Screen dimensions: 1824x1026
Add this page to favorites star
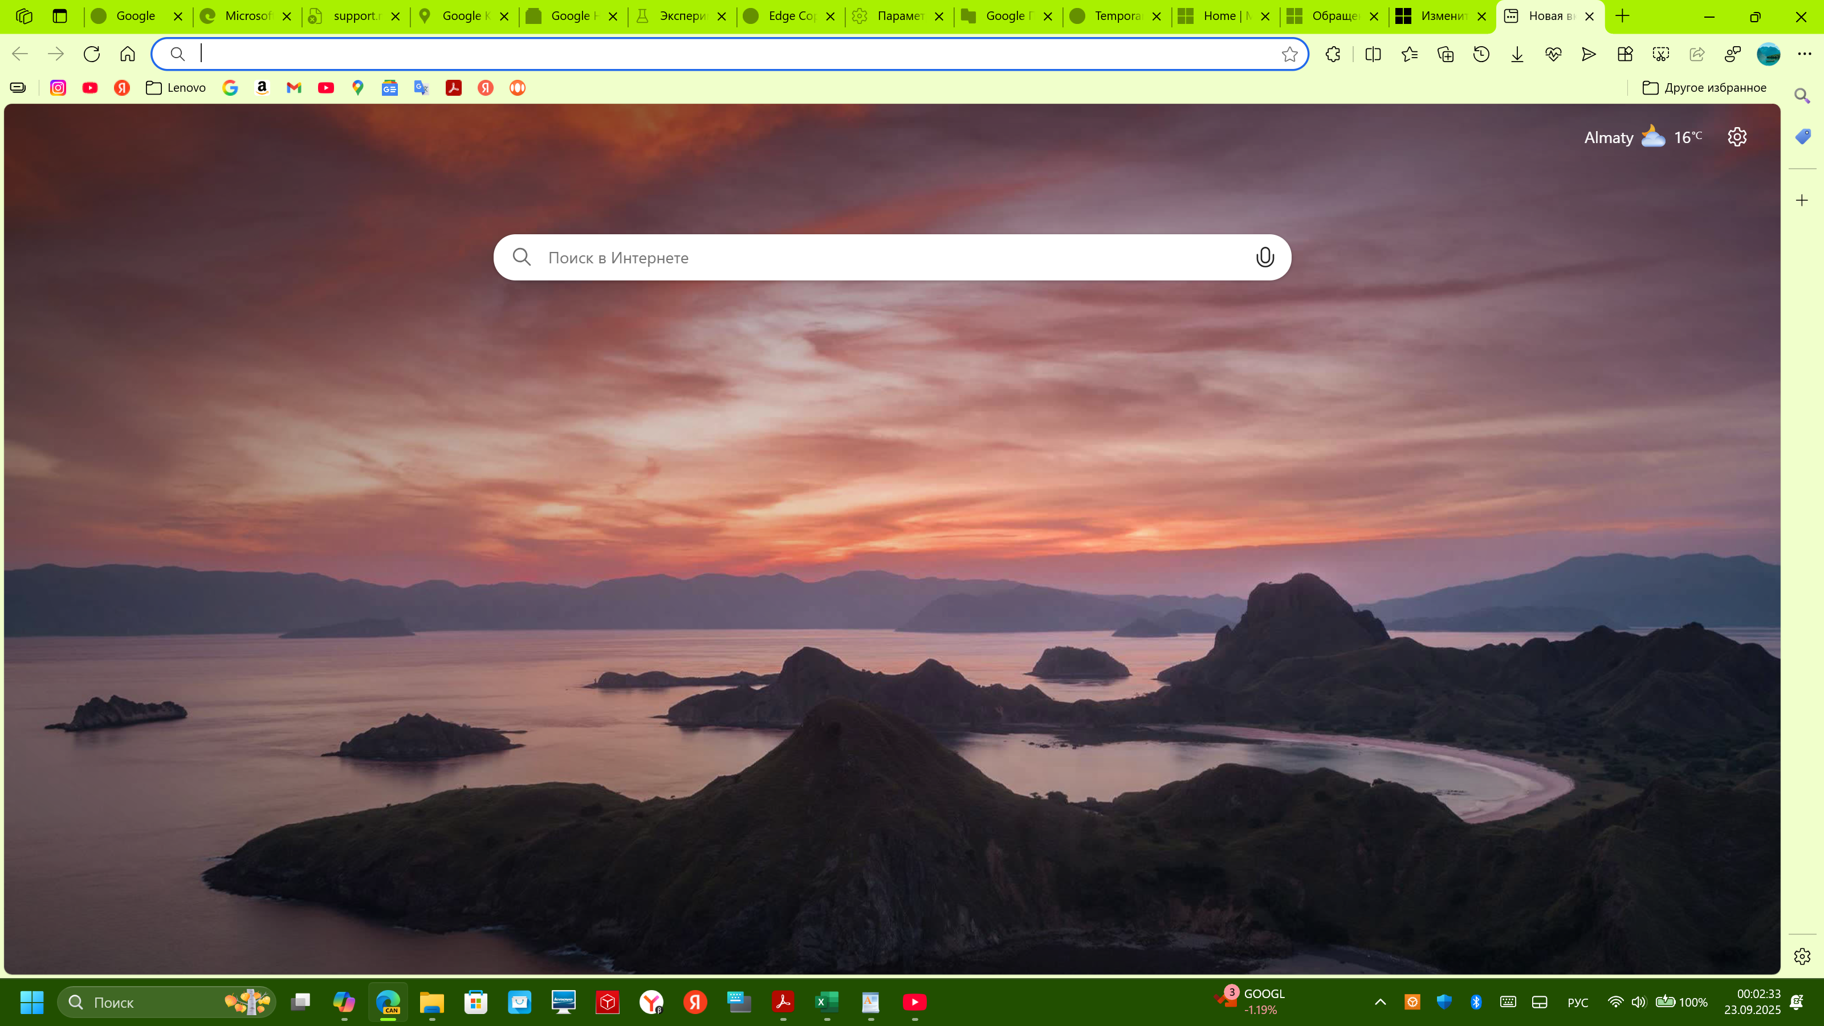1289,55
